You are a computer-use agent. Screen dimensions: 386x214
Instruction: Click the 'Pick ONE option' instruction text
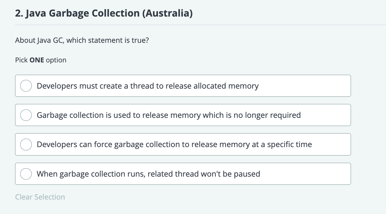41,60
